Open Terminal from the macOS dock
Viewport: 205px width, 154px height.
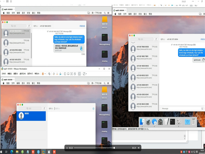coord(173,121)
